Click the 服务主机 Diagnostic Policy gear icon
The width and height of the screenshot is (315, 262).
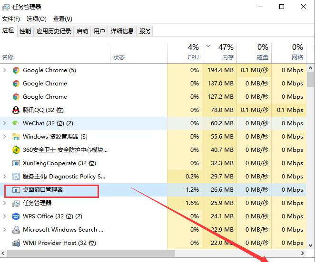click(x=16, y=177)
